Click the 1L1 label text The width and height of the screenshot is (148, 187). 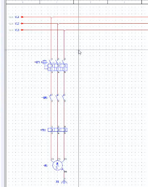click(17, 17)
